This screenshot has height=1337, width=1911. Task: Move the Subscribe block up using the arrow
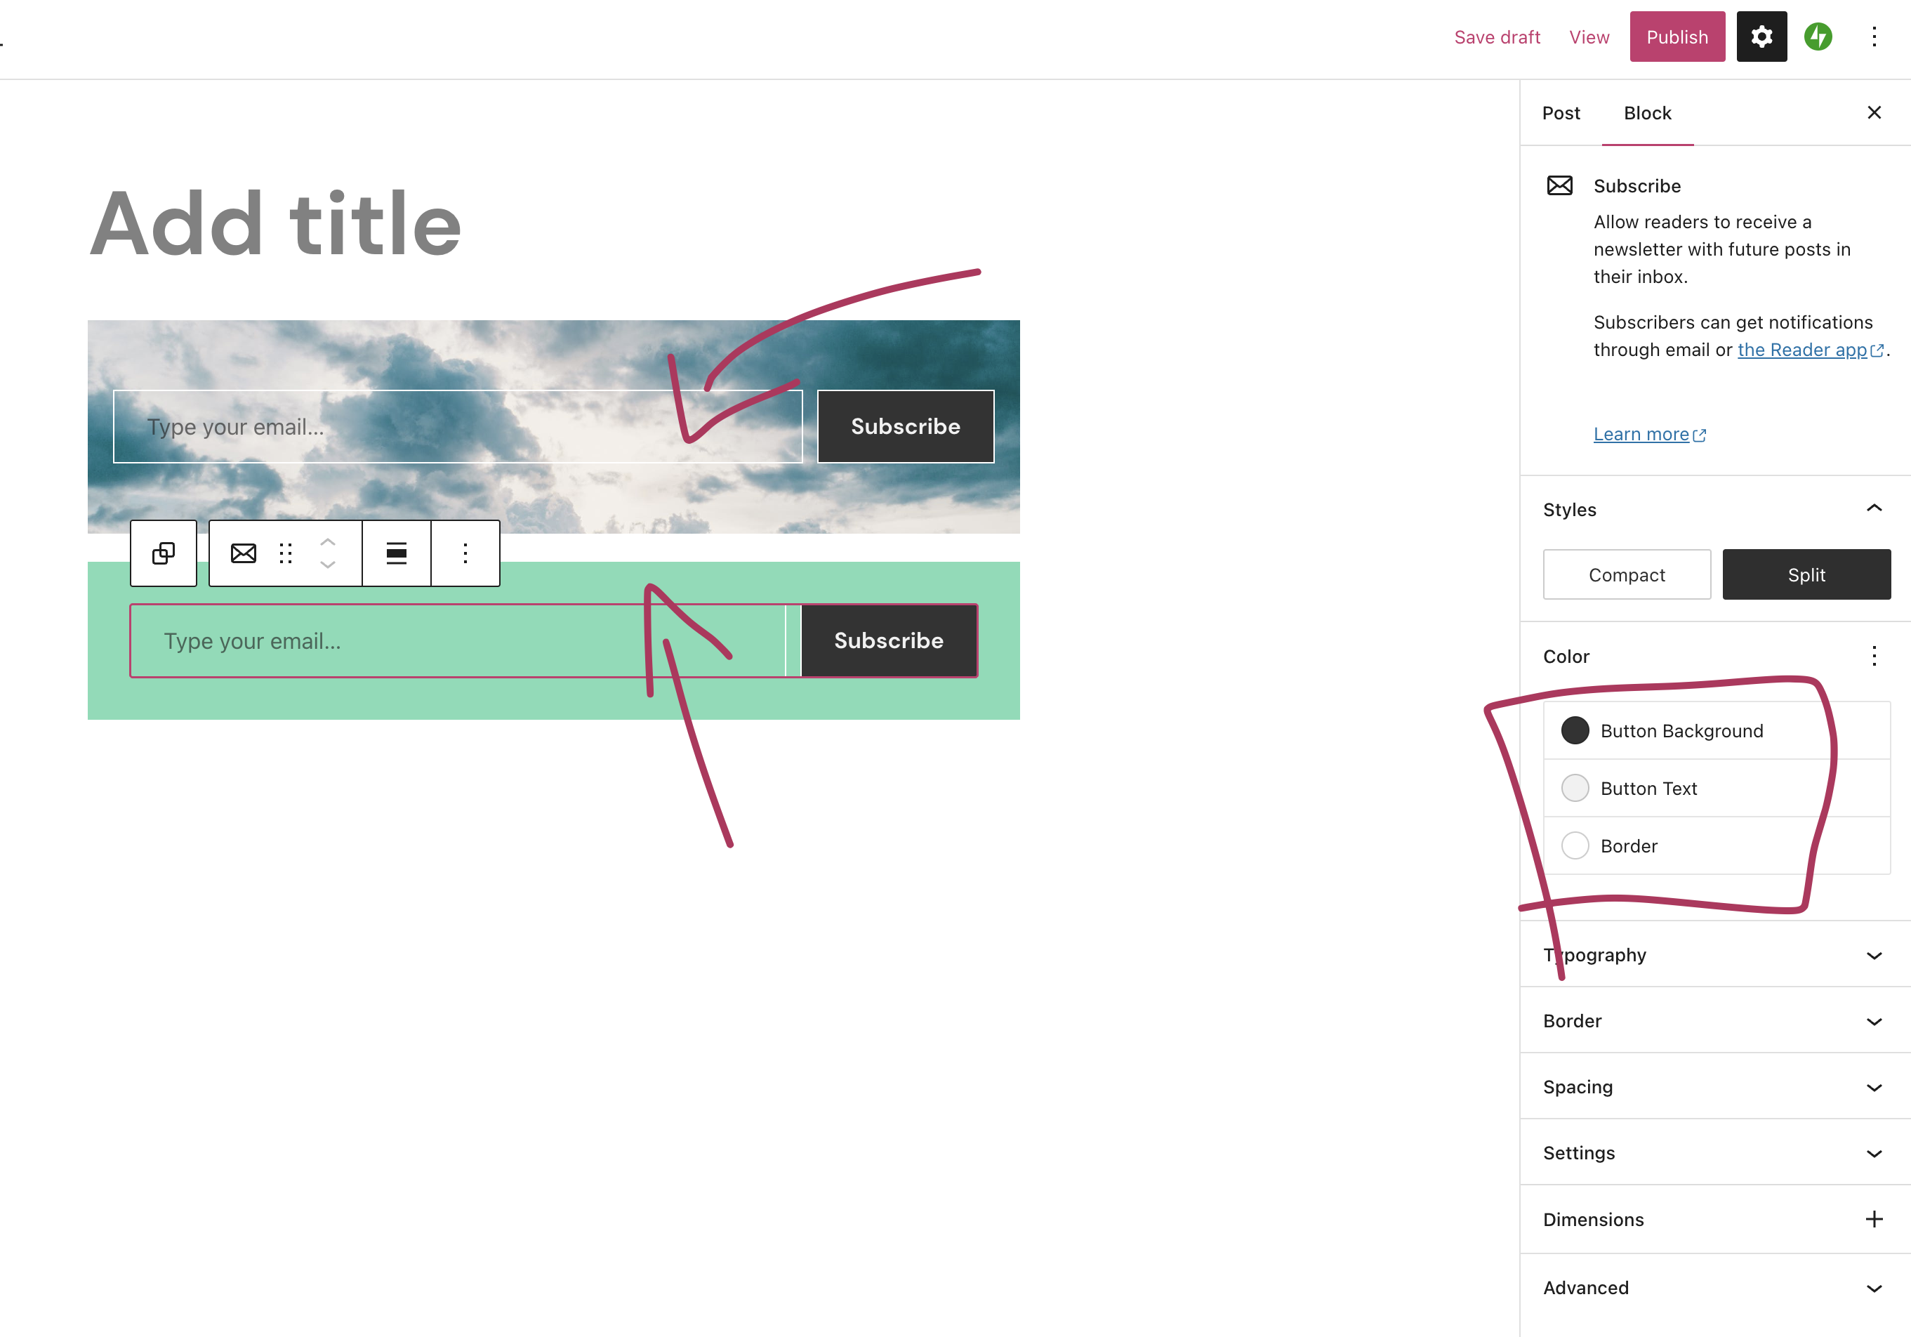[x=328, y=542]
